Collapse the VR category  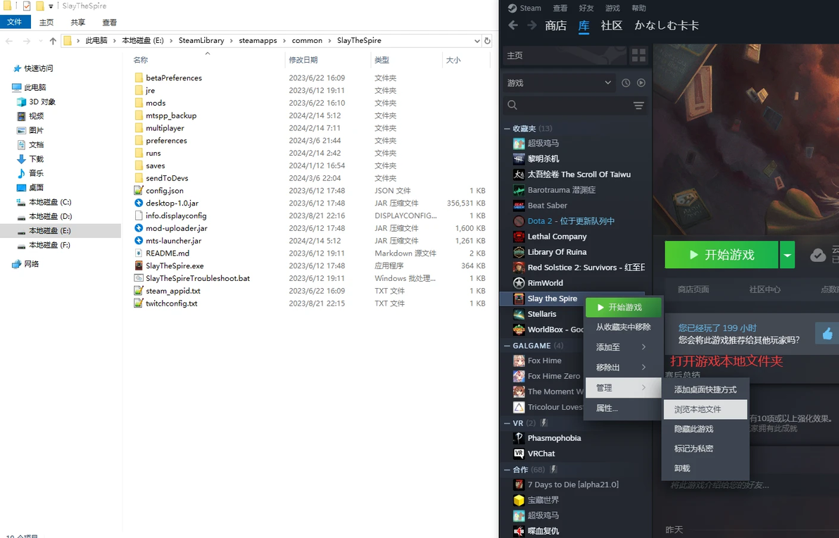pyautogui.click(x=507, y=423)
